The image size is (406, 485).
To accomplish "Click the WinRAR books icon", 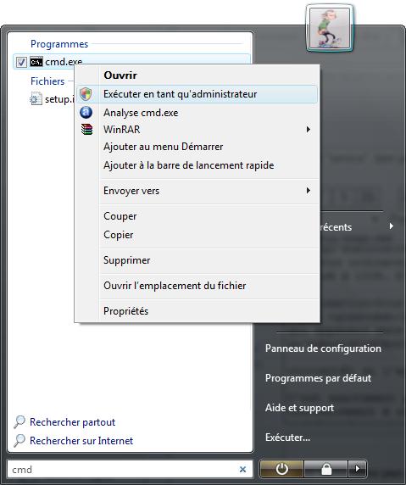I will [x=87, y=129].
